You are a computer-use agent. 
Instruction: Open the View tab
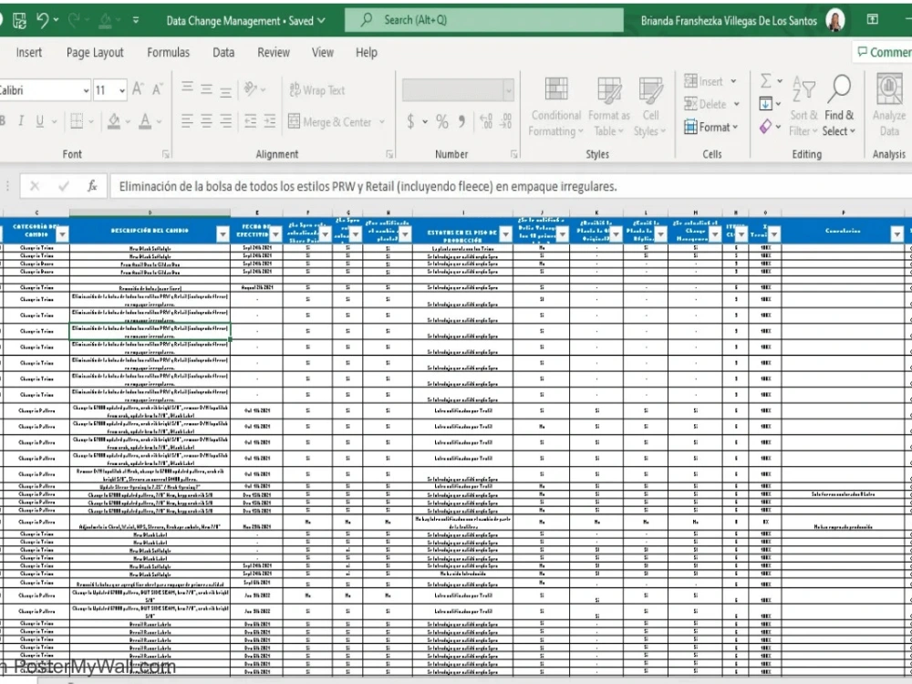tap(323, 52)
